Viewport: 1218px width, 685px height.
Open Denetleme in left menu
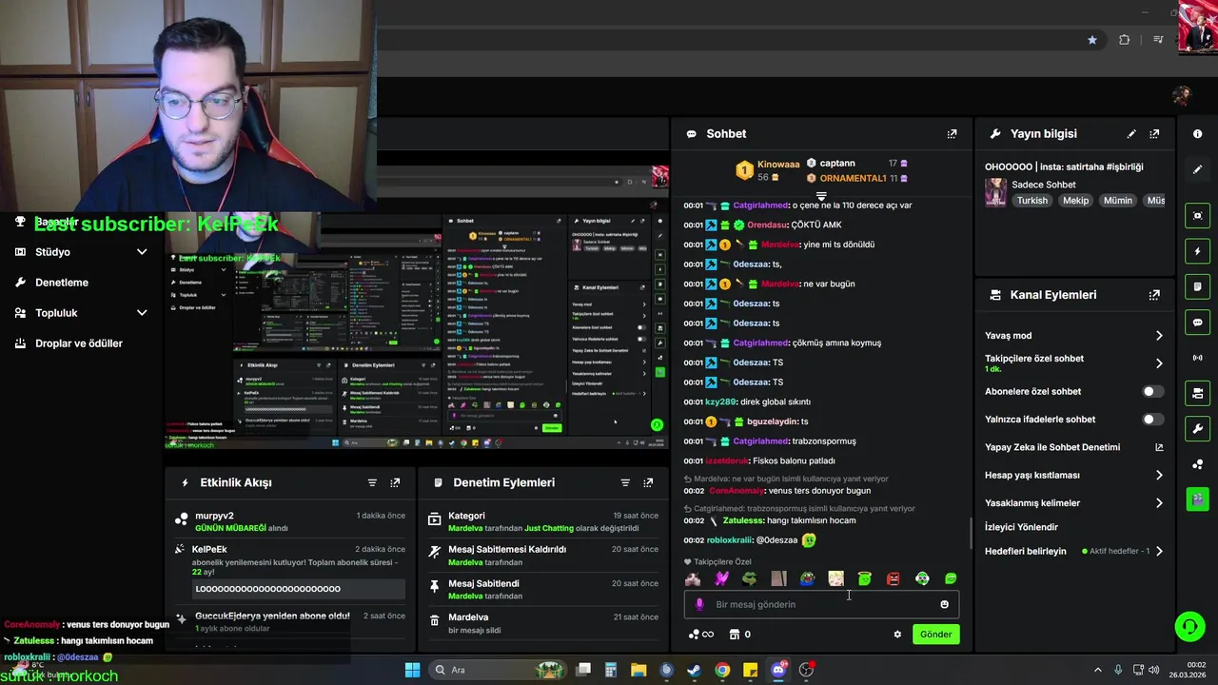pos(62,283)
